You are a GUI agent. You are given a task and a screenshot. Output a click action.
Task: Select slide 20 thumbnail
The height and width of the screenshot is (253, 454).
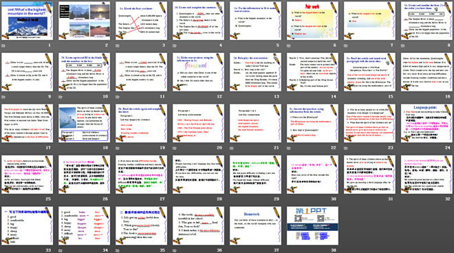click(x=198, y=123)
